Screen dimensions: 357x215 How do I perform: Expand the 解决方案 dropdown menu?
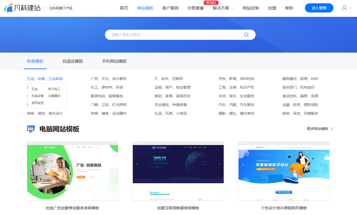click(x=223, y=8)
